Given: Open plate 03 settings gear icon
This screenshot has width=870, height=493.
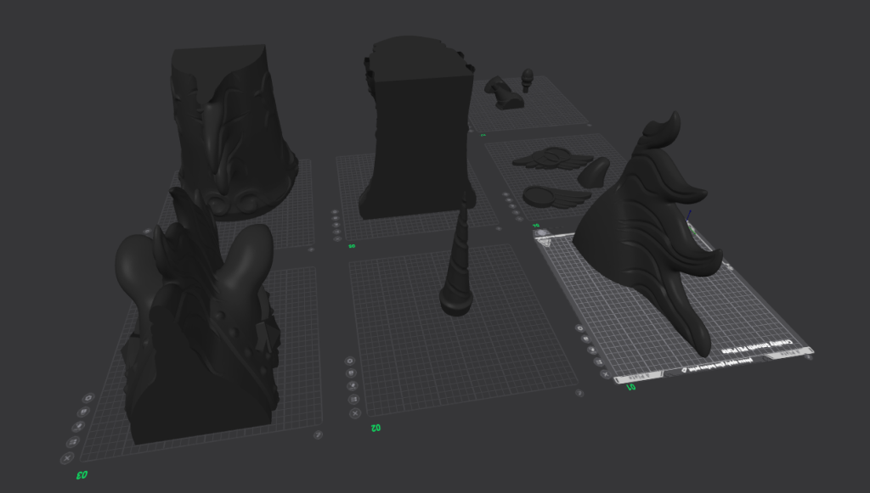Looking at the screenshot, I should [87, 397].
